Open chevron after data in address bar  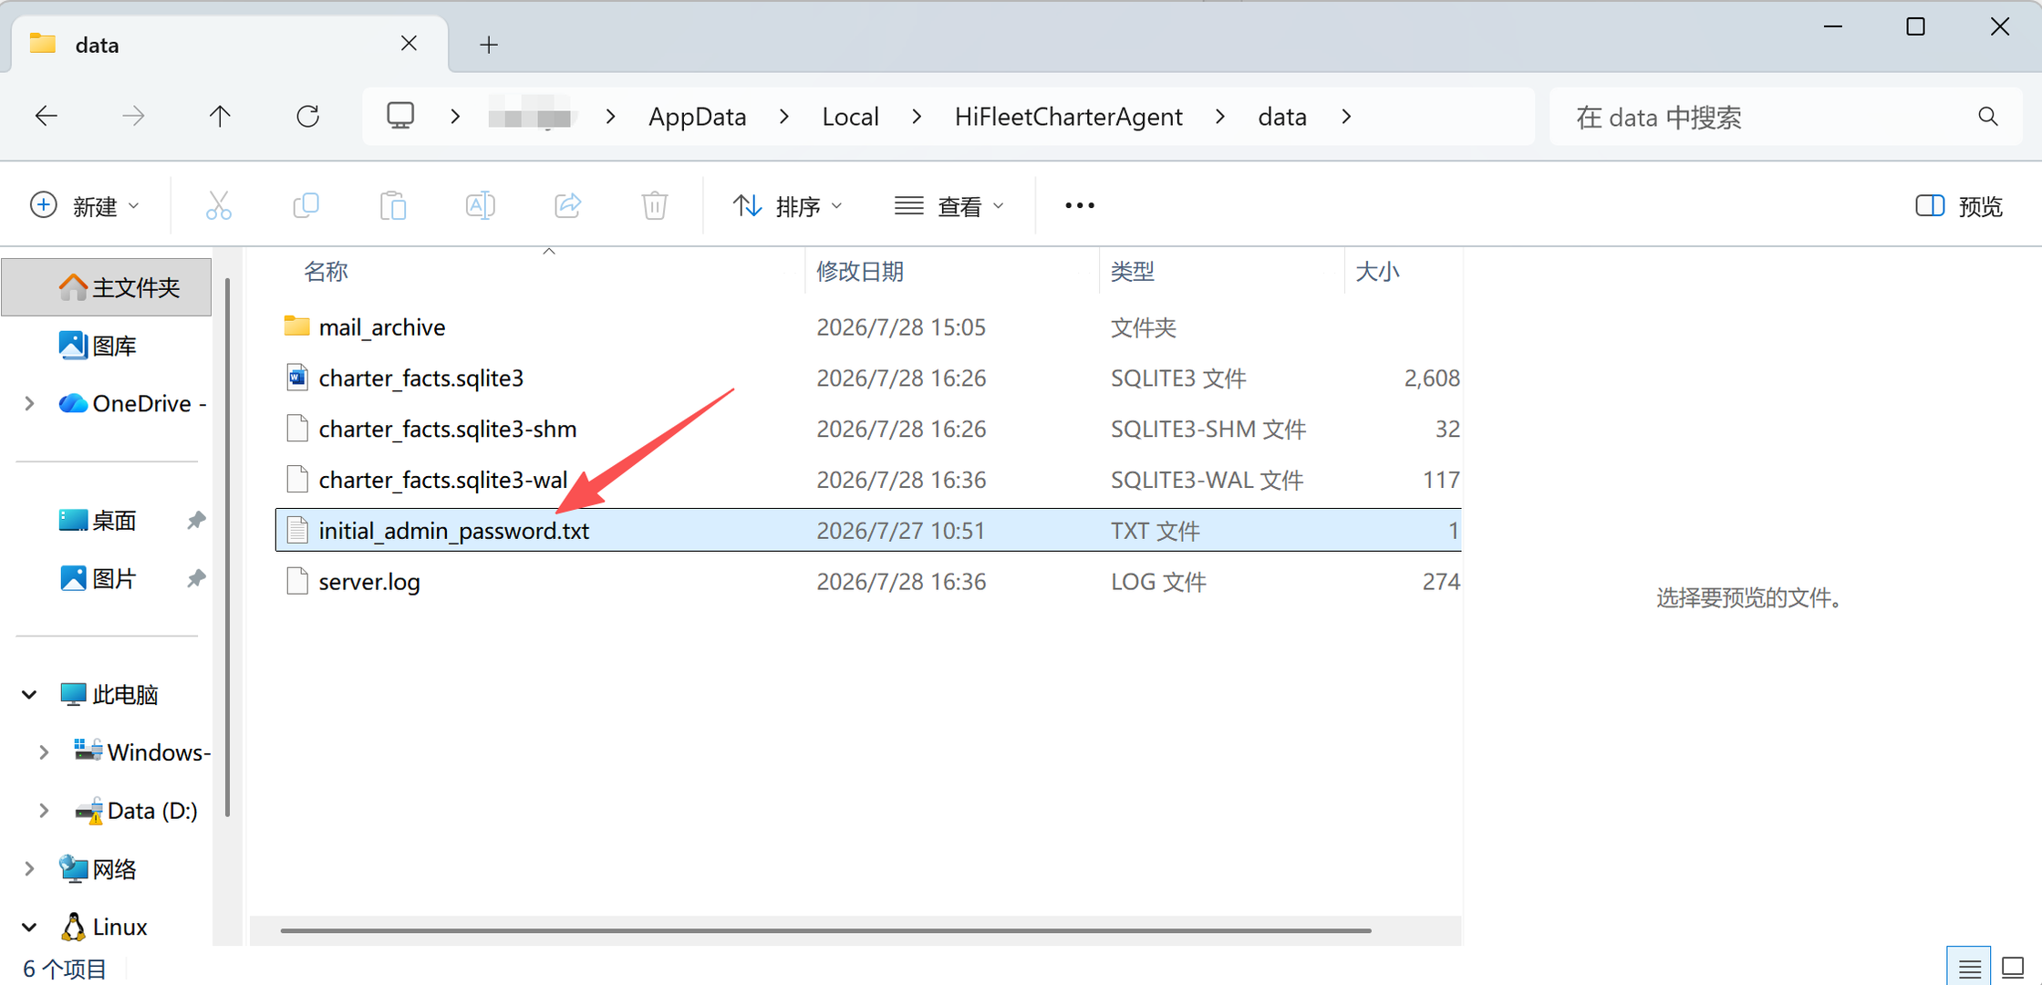pyautogui.click(x=1346, y=117)
